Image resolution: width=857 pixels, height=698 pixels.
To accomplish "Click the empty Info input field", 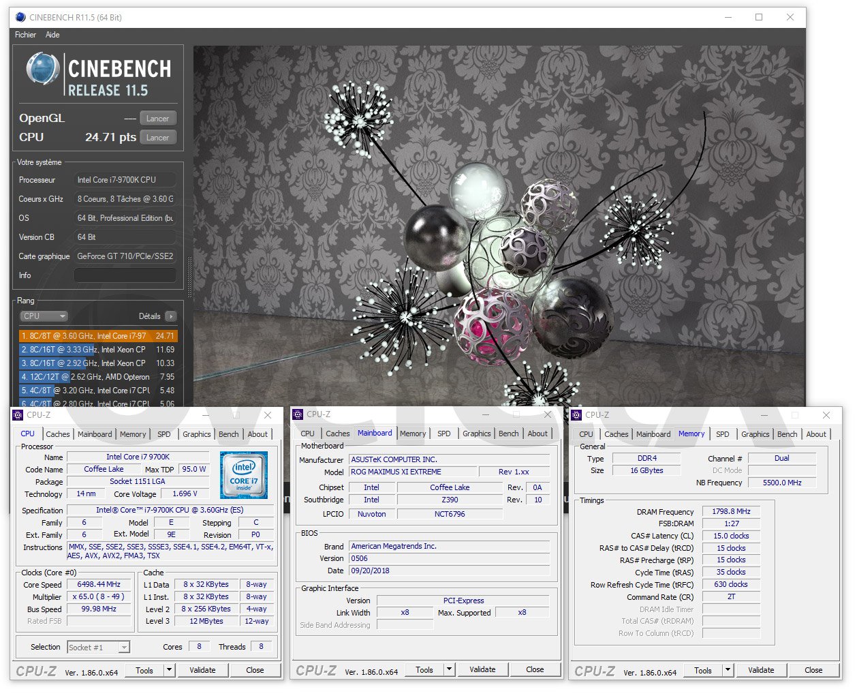I will click(x=125, y=275).
